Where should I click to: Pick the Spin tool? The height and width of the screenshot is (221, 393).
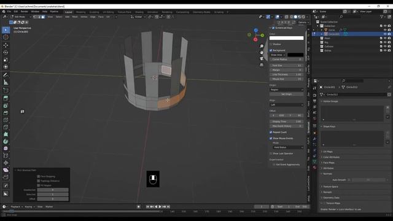[6, 142]
